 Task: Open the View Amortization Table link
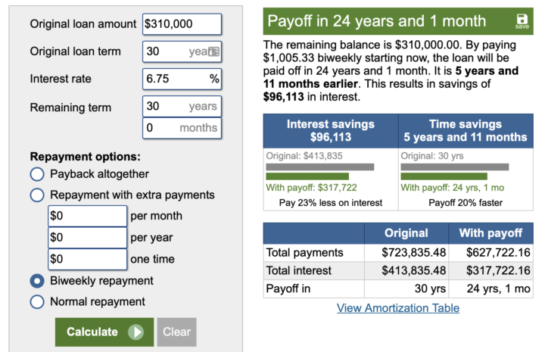[x=398, y=307]
